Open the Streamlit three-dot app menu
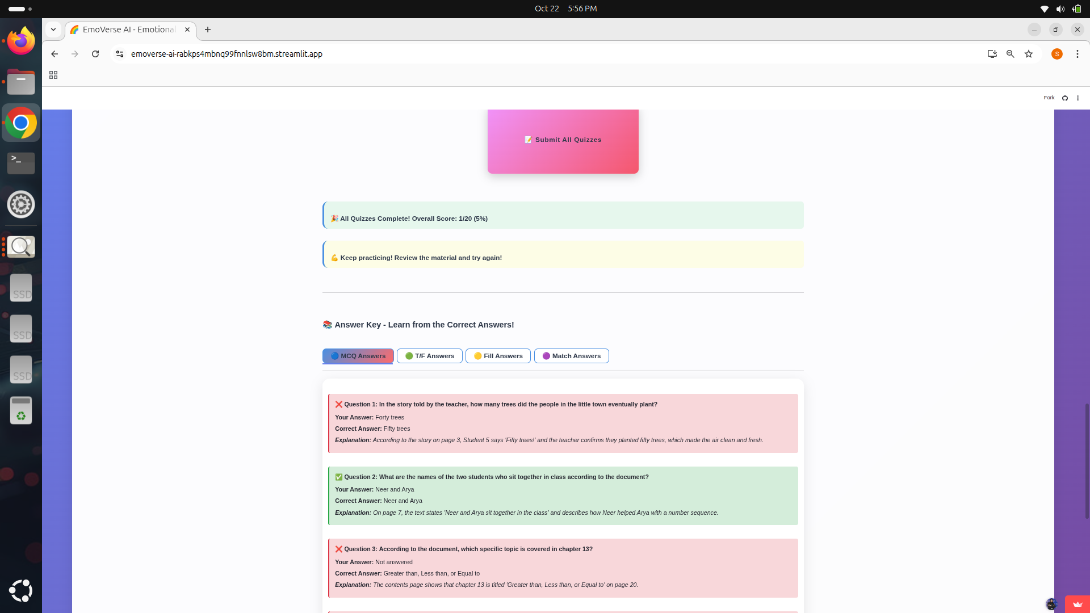The height and width of the screenshot is (613, 1090). click(1078, 98)
